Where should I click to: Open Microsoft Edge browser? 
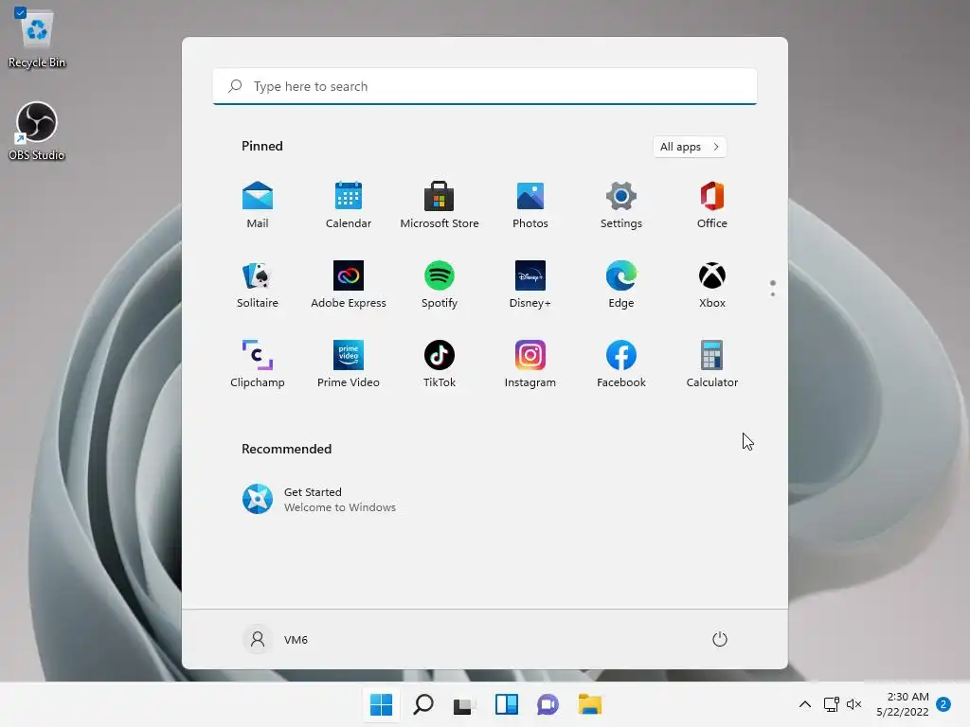click(621, 284)
